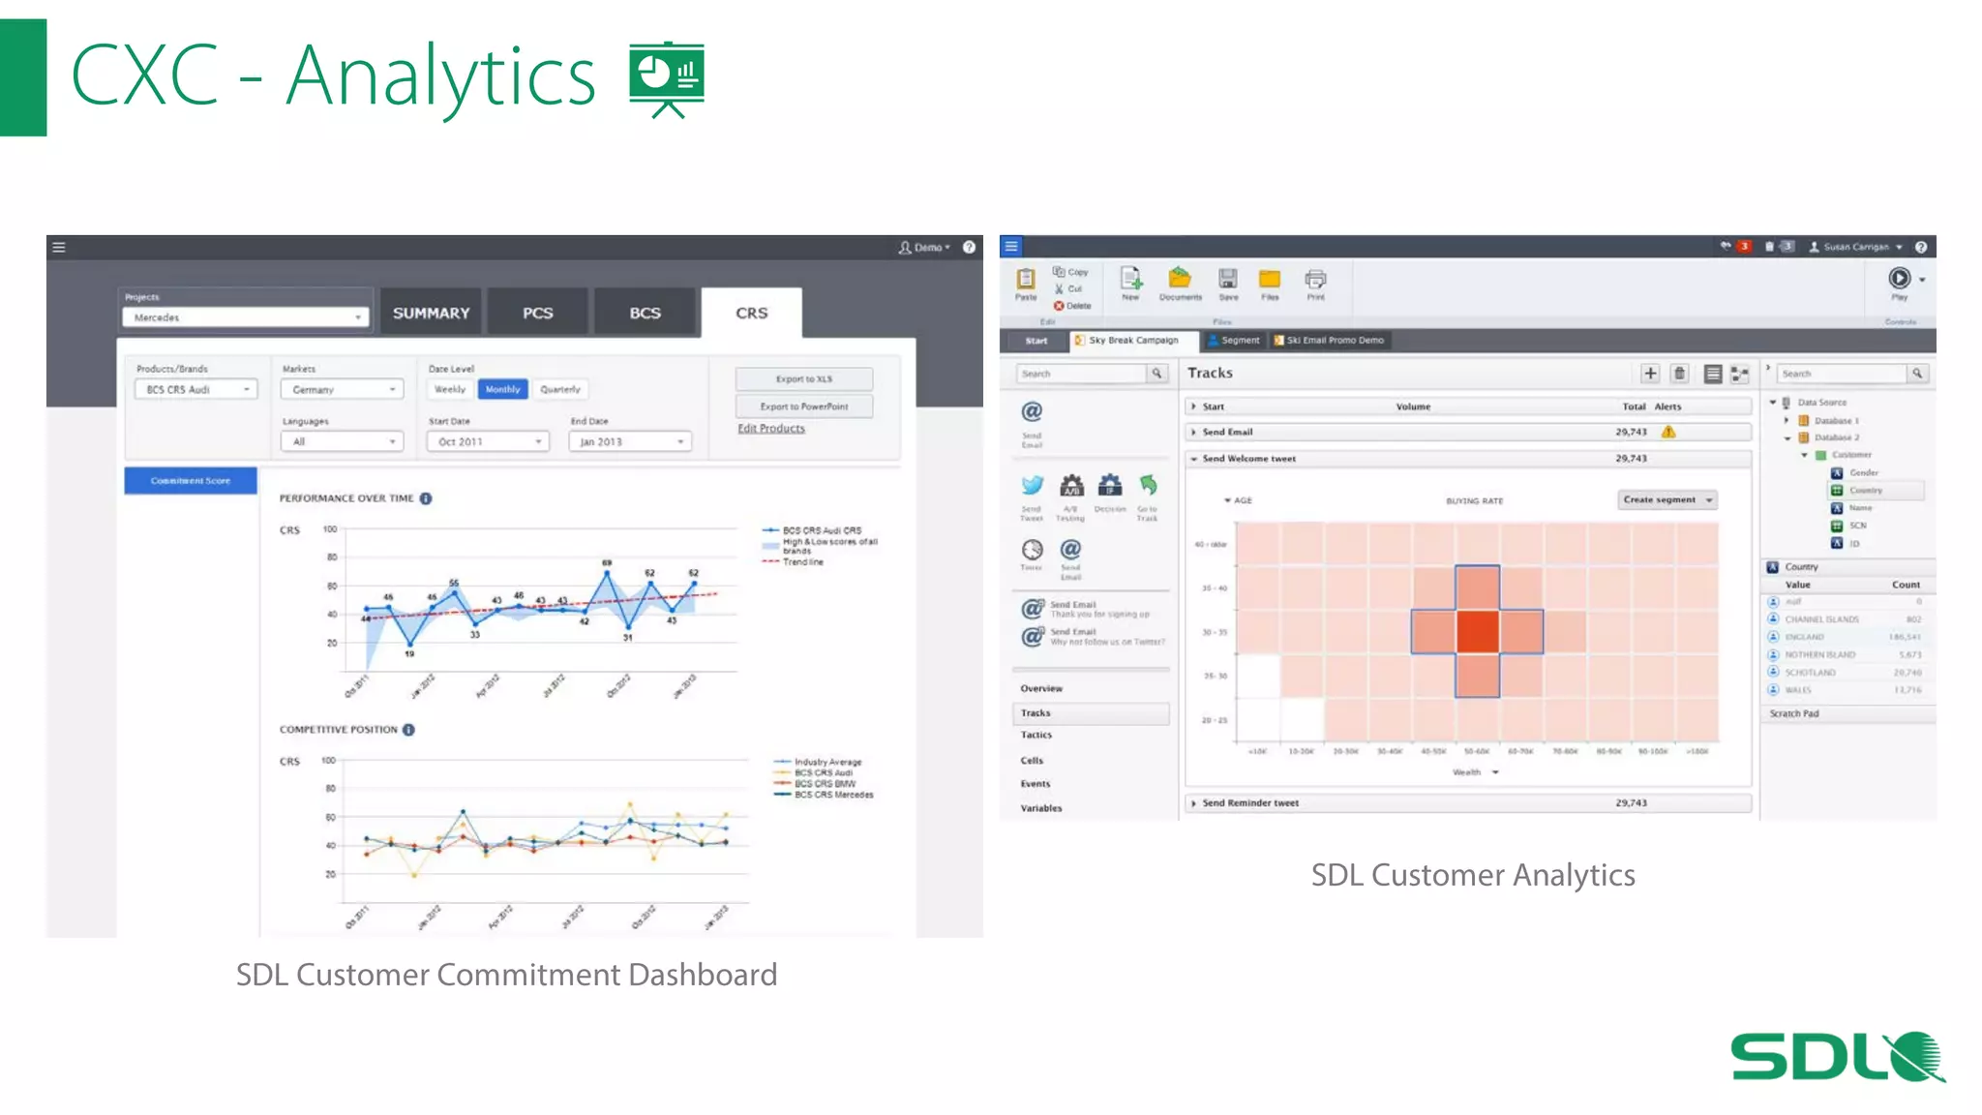Click the darkest red heatmap cell

tap(1477, 632)
